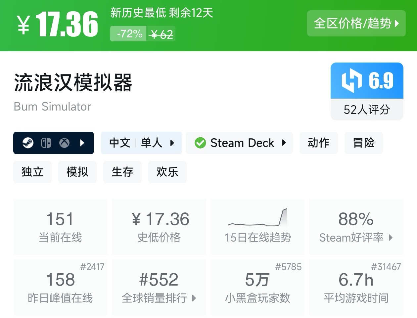Click the game title 流浪汉模拟器

[x=73, y=82]
